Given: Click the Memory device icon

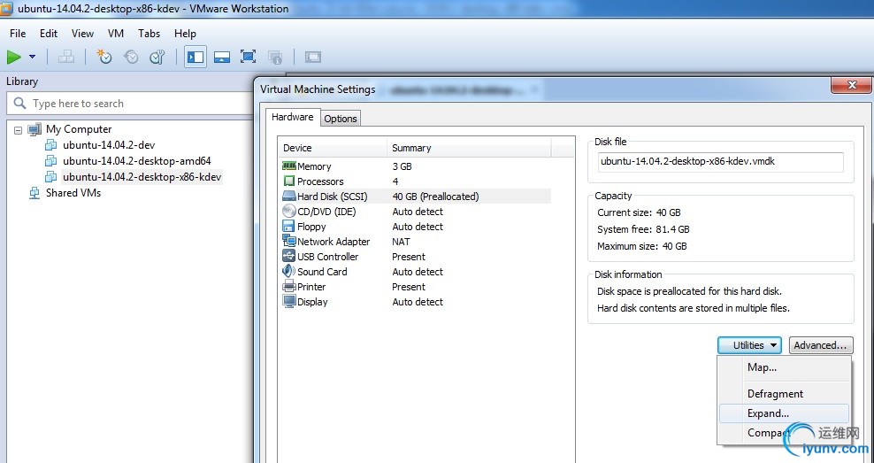Looking at the screenshot, I should click(288, 166).
